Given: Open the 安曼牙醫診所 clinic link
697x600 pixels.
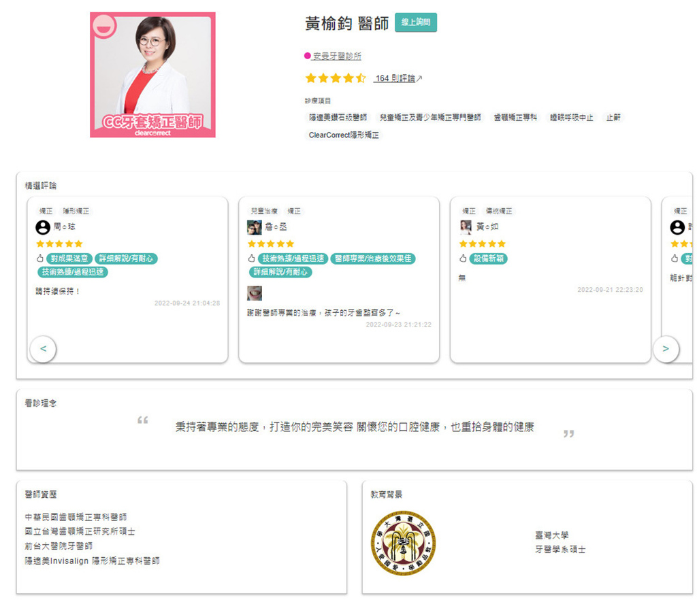Looking at the screenshot, I should coord(337,56).
